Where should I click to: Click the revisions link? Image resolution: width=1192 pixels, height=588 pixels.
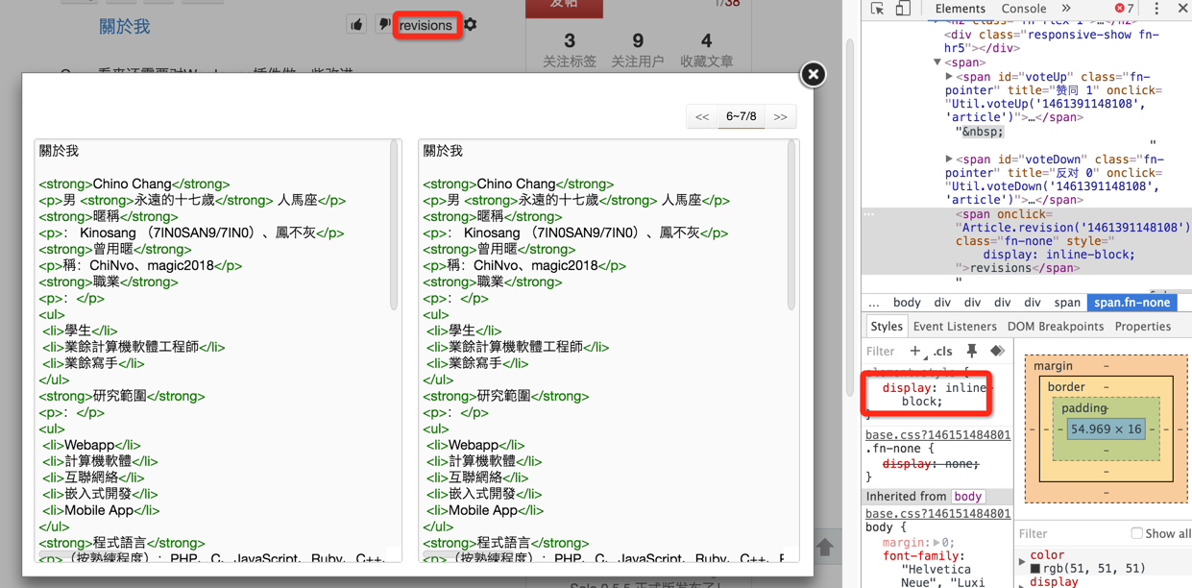(x=426, y=26)
